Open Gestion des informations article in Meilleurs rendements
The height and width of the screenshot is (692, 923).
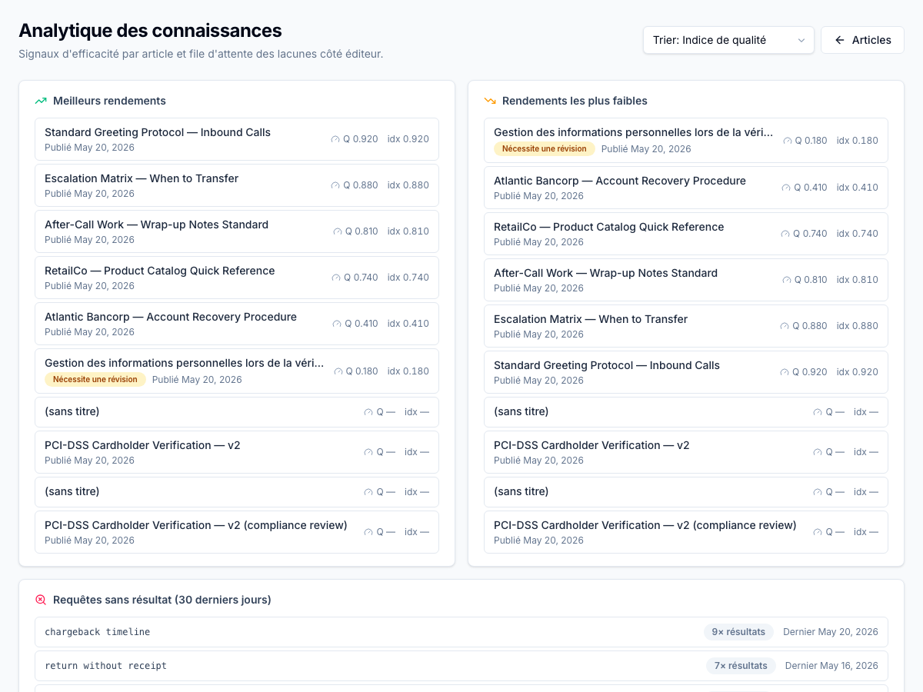(x=237, y=371)
